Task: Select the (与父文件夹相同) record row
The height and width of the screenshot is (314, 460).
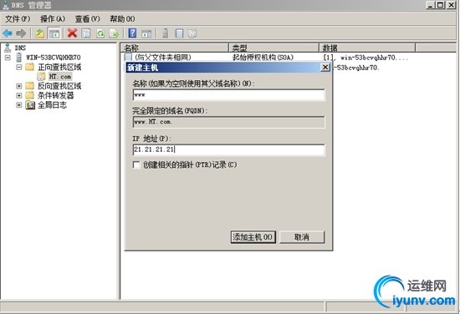Action: tap(163, 57)
